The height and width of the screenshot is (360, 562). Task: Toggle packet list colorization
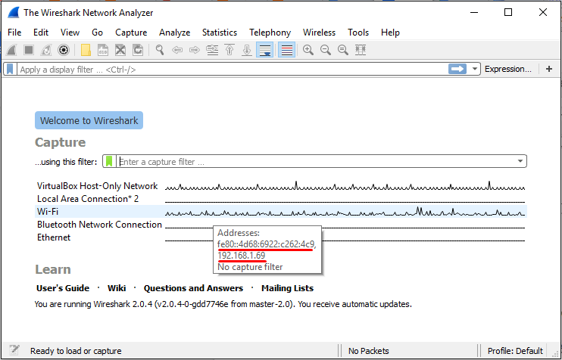(x=287, y=50)
